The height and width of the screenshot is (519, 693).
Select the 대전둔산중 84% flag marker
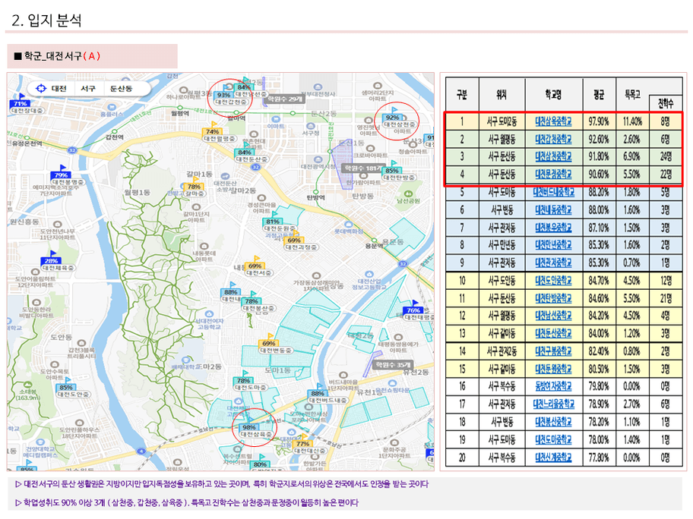(245, 153)
